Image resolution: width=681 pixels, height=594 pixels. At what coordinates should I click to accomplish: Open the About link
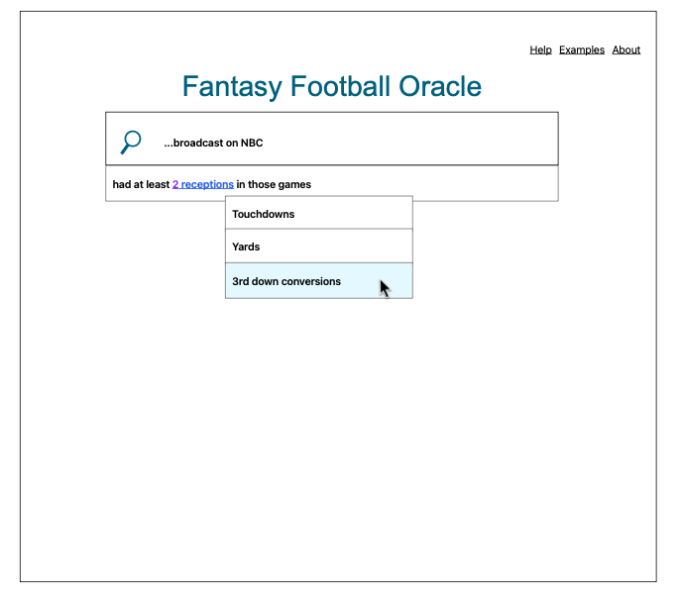pyautogui.click(x=625, y=49)
